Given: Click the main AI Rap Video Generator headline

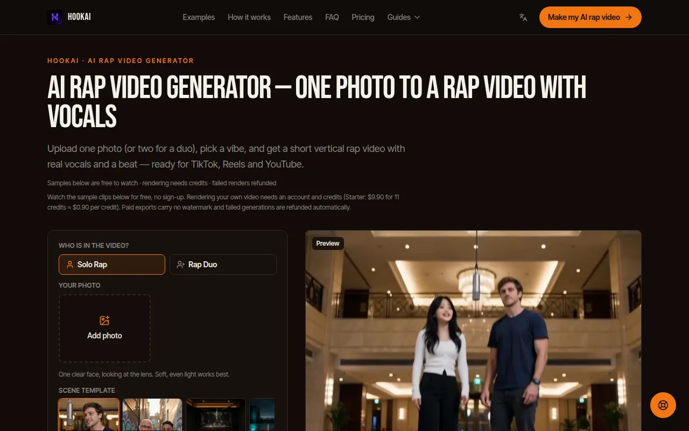Looking at the screenshot, I should click(x=317, y=102).
